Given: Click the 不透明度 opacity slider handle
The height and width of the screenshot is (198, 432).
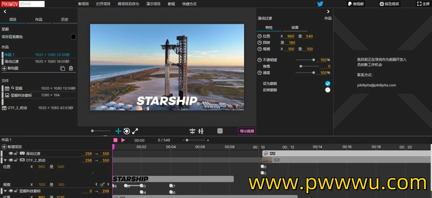Looking at the screenshot, I should tap(314, 60).
